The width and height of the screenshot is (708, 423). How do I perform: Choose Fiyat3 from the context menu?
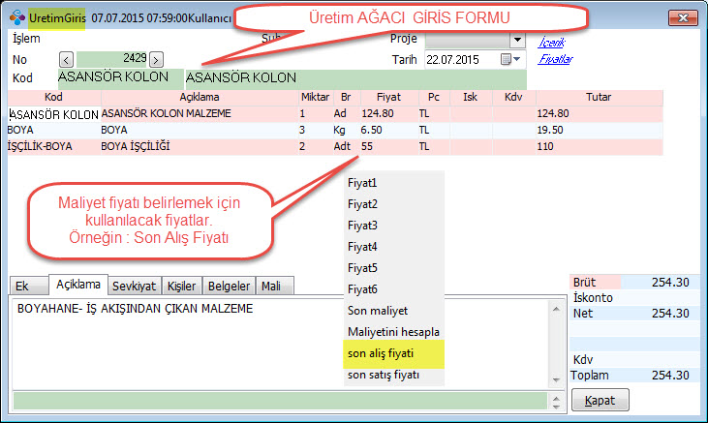[x=394, y=226]
